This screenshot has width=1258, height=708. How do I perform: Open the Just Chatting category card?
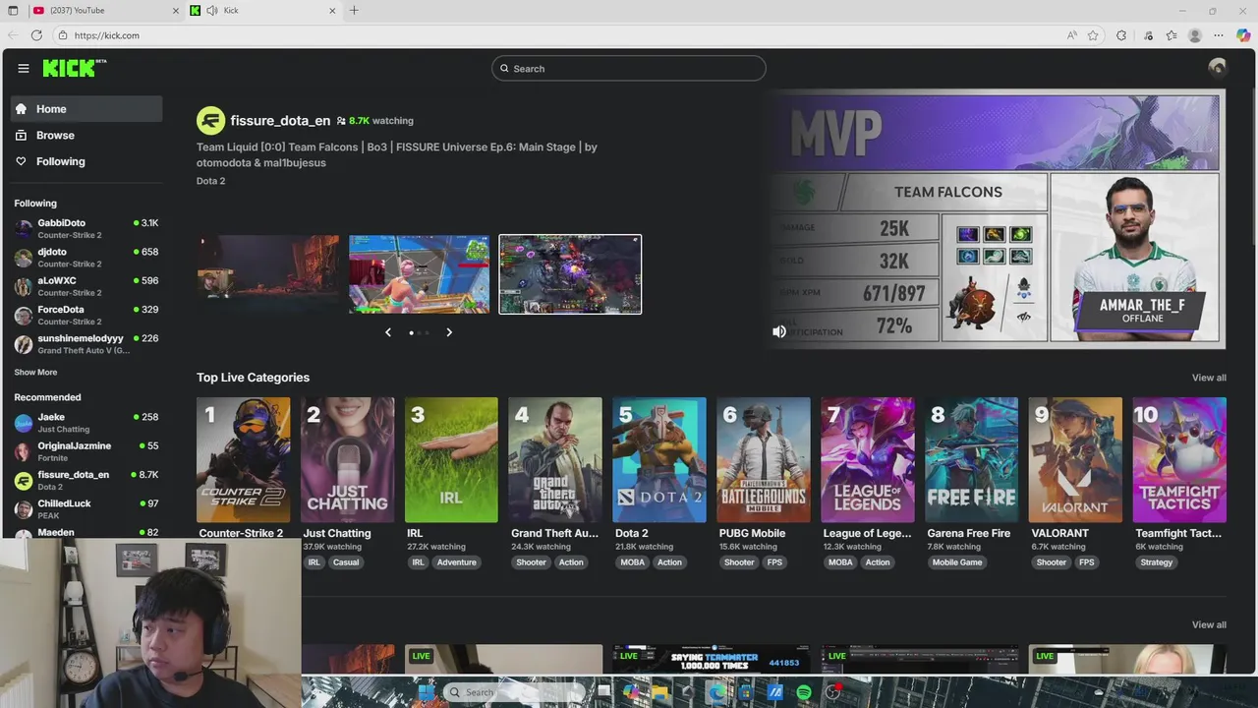pyautogui.click(x=347, y=460)
